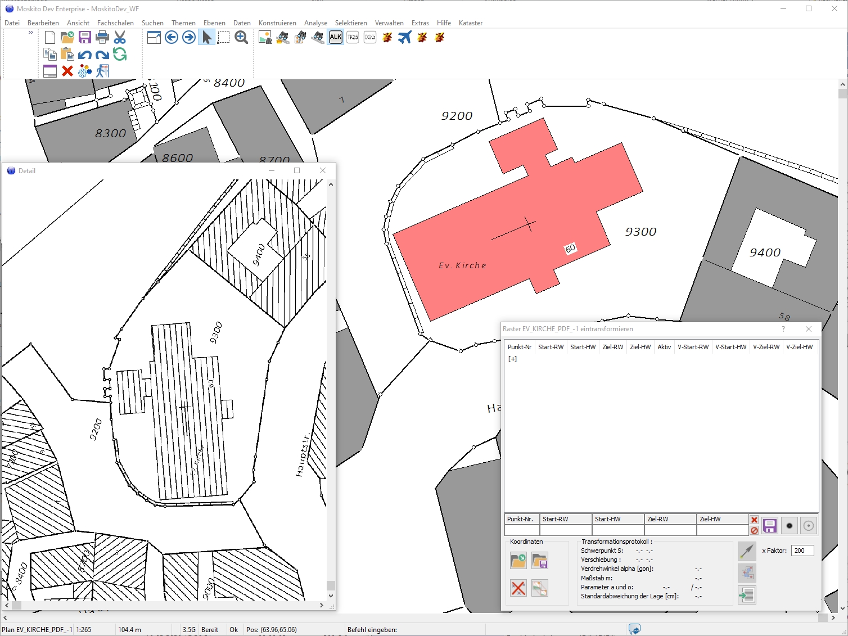The width and height of the screenshot is (848, 636).
Task: Open the Konstruieren menu
Action: pos(277,23)
